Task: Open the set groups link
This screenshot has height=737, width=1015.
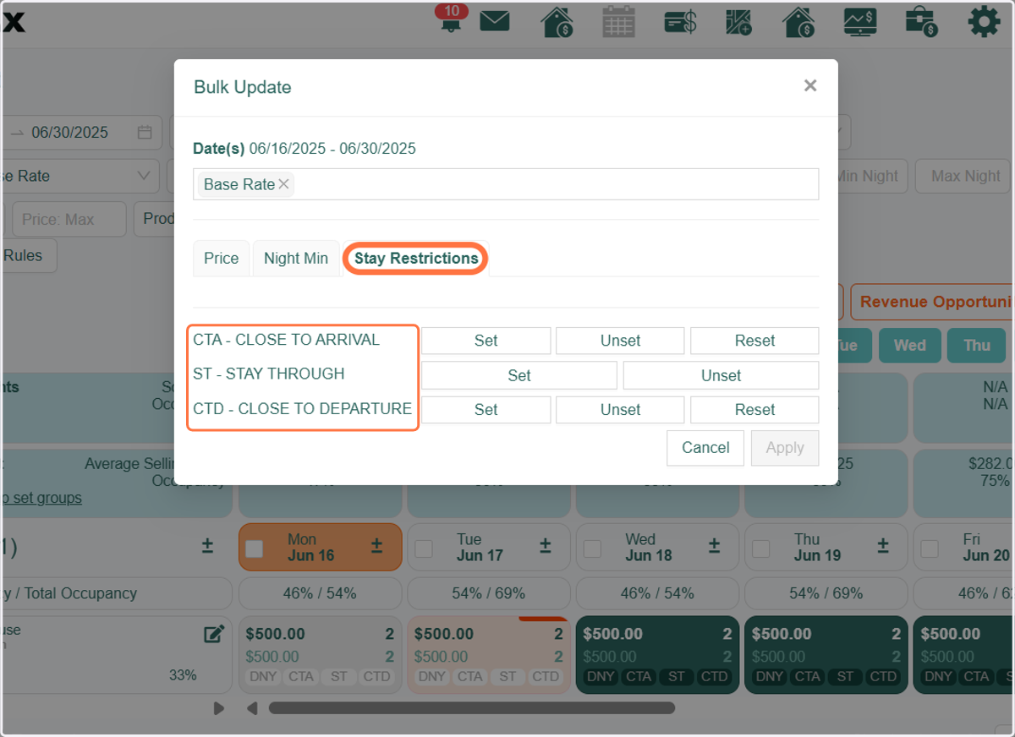Action: (42, 498)
